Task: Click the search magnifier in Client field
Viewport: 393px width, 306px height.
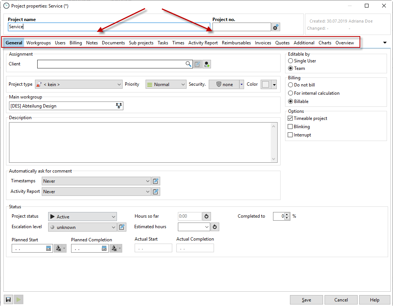Action: click(188, 64)
